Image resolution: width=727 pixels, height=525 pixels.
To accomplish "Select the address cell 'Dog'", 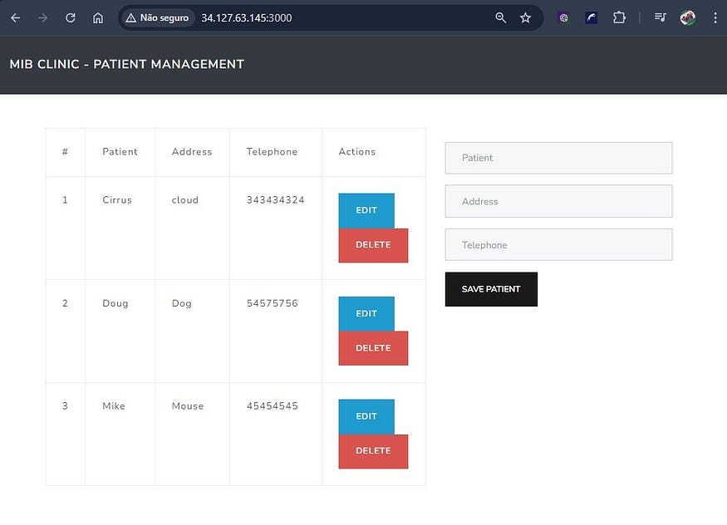I will click(x=181, y=303).
